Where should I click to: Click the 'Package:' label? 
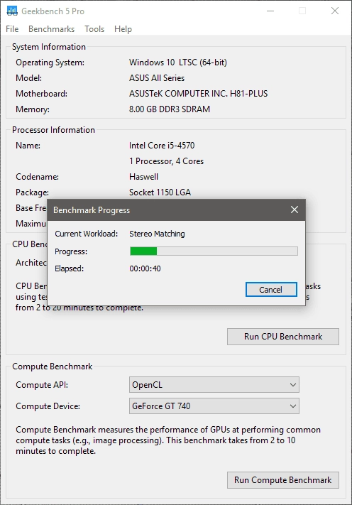pyautogui.click(x=32, y=192)
